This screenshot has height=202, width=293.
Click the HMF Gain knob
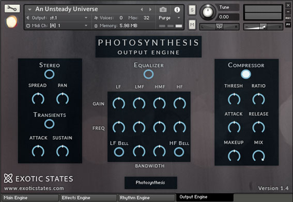click(159, 103)
